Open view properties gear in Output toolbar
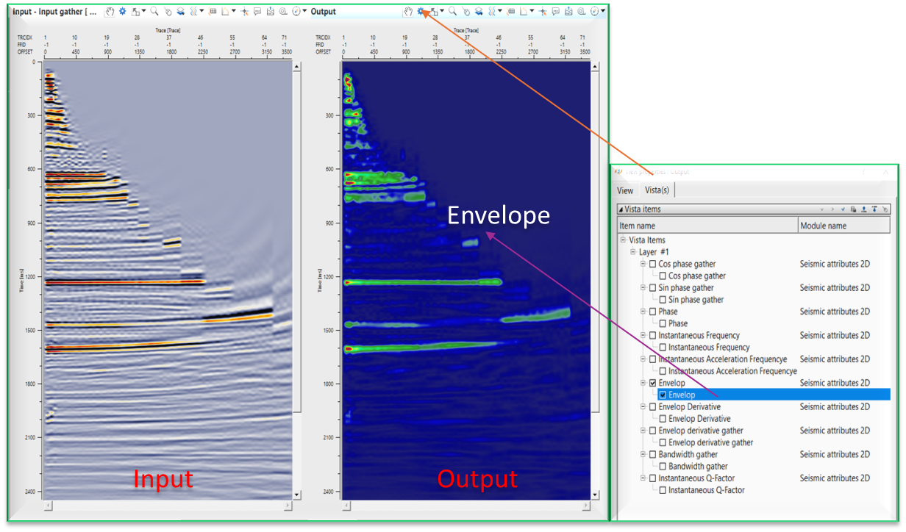 [421, 12]
